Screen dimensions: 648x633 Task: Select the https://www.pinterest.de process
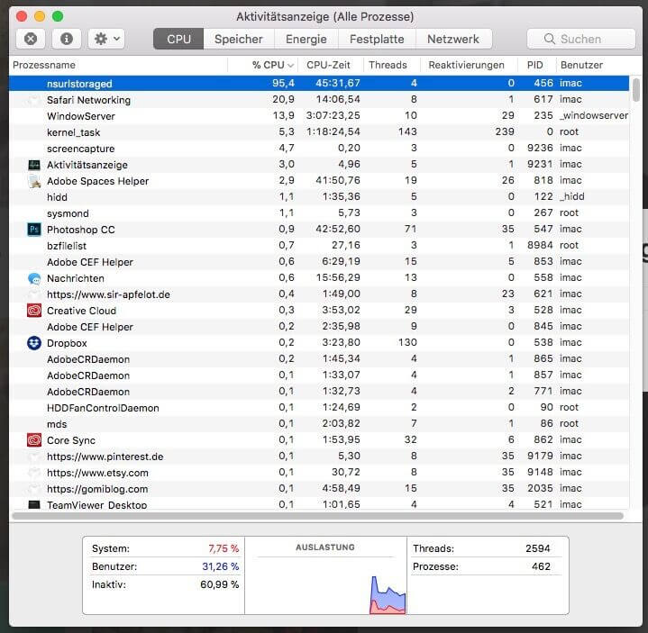tap(105, 457)
